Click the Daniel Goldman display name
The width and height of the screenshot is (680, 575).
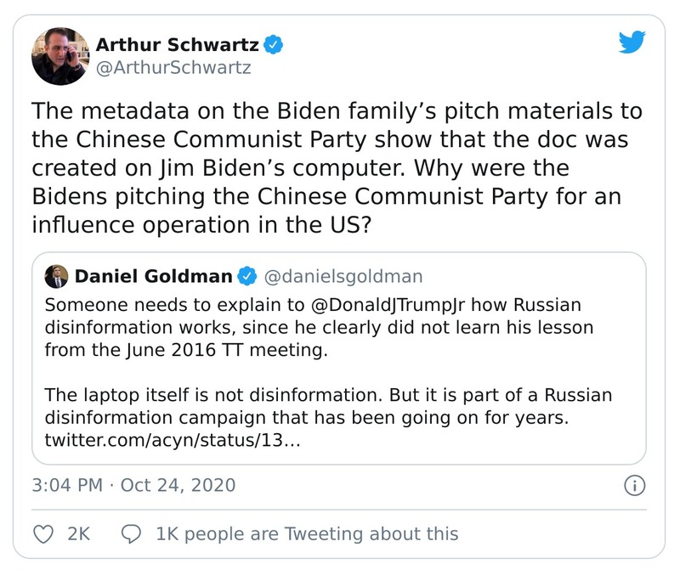153,276
